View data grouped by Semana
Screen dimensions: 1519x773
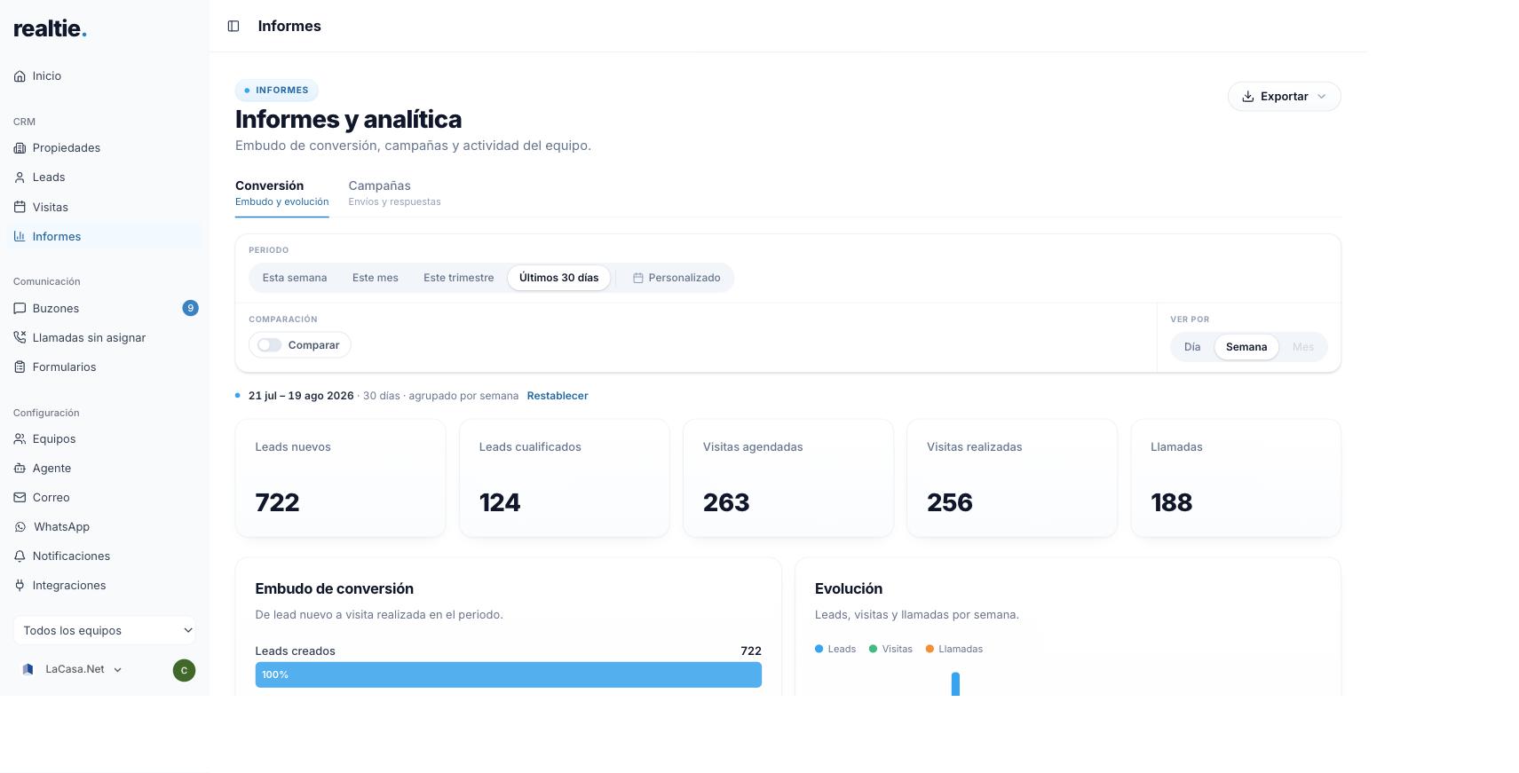pyautogui.click(x=1246, y=347)
